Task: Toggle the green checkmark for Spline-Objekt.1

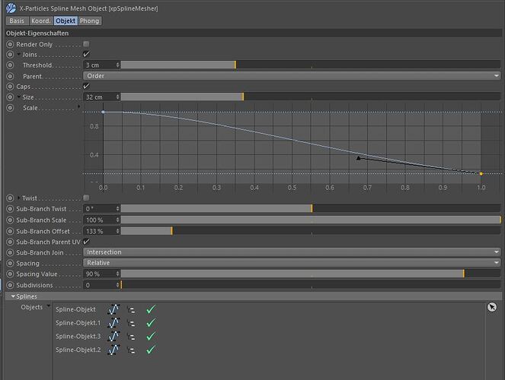Action: (x=151, y=322)
